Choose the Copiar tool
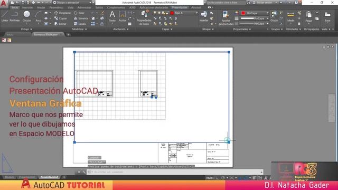The image size is (338, 190). (61, 18)
